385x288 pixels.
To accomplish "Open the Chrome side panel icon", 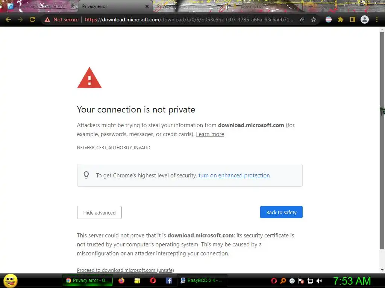I will [x=353, y=19].
